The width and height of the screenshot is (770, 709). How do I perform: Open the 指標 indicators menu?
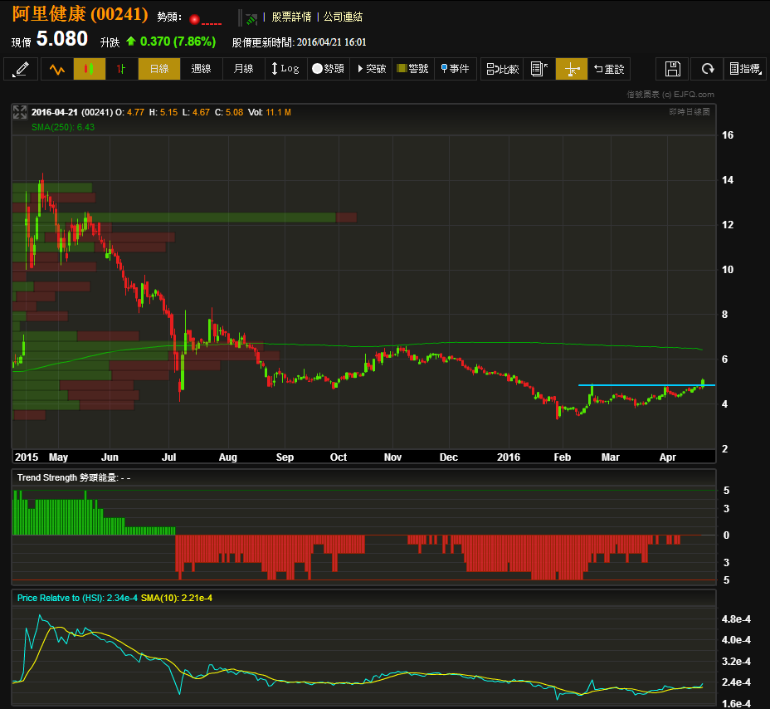click(x=745, y=69)
